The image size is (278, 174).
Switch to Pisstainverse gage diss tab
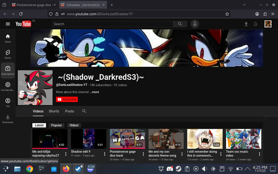(34, 5)
